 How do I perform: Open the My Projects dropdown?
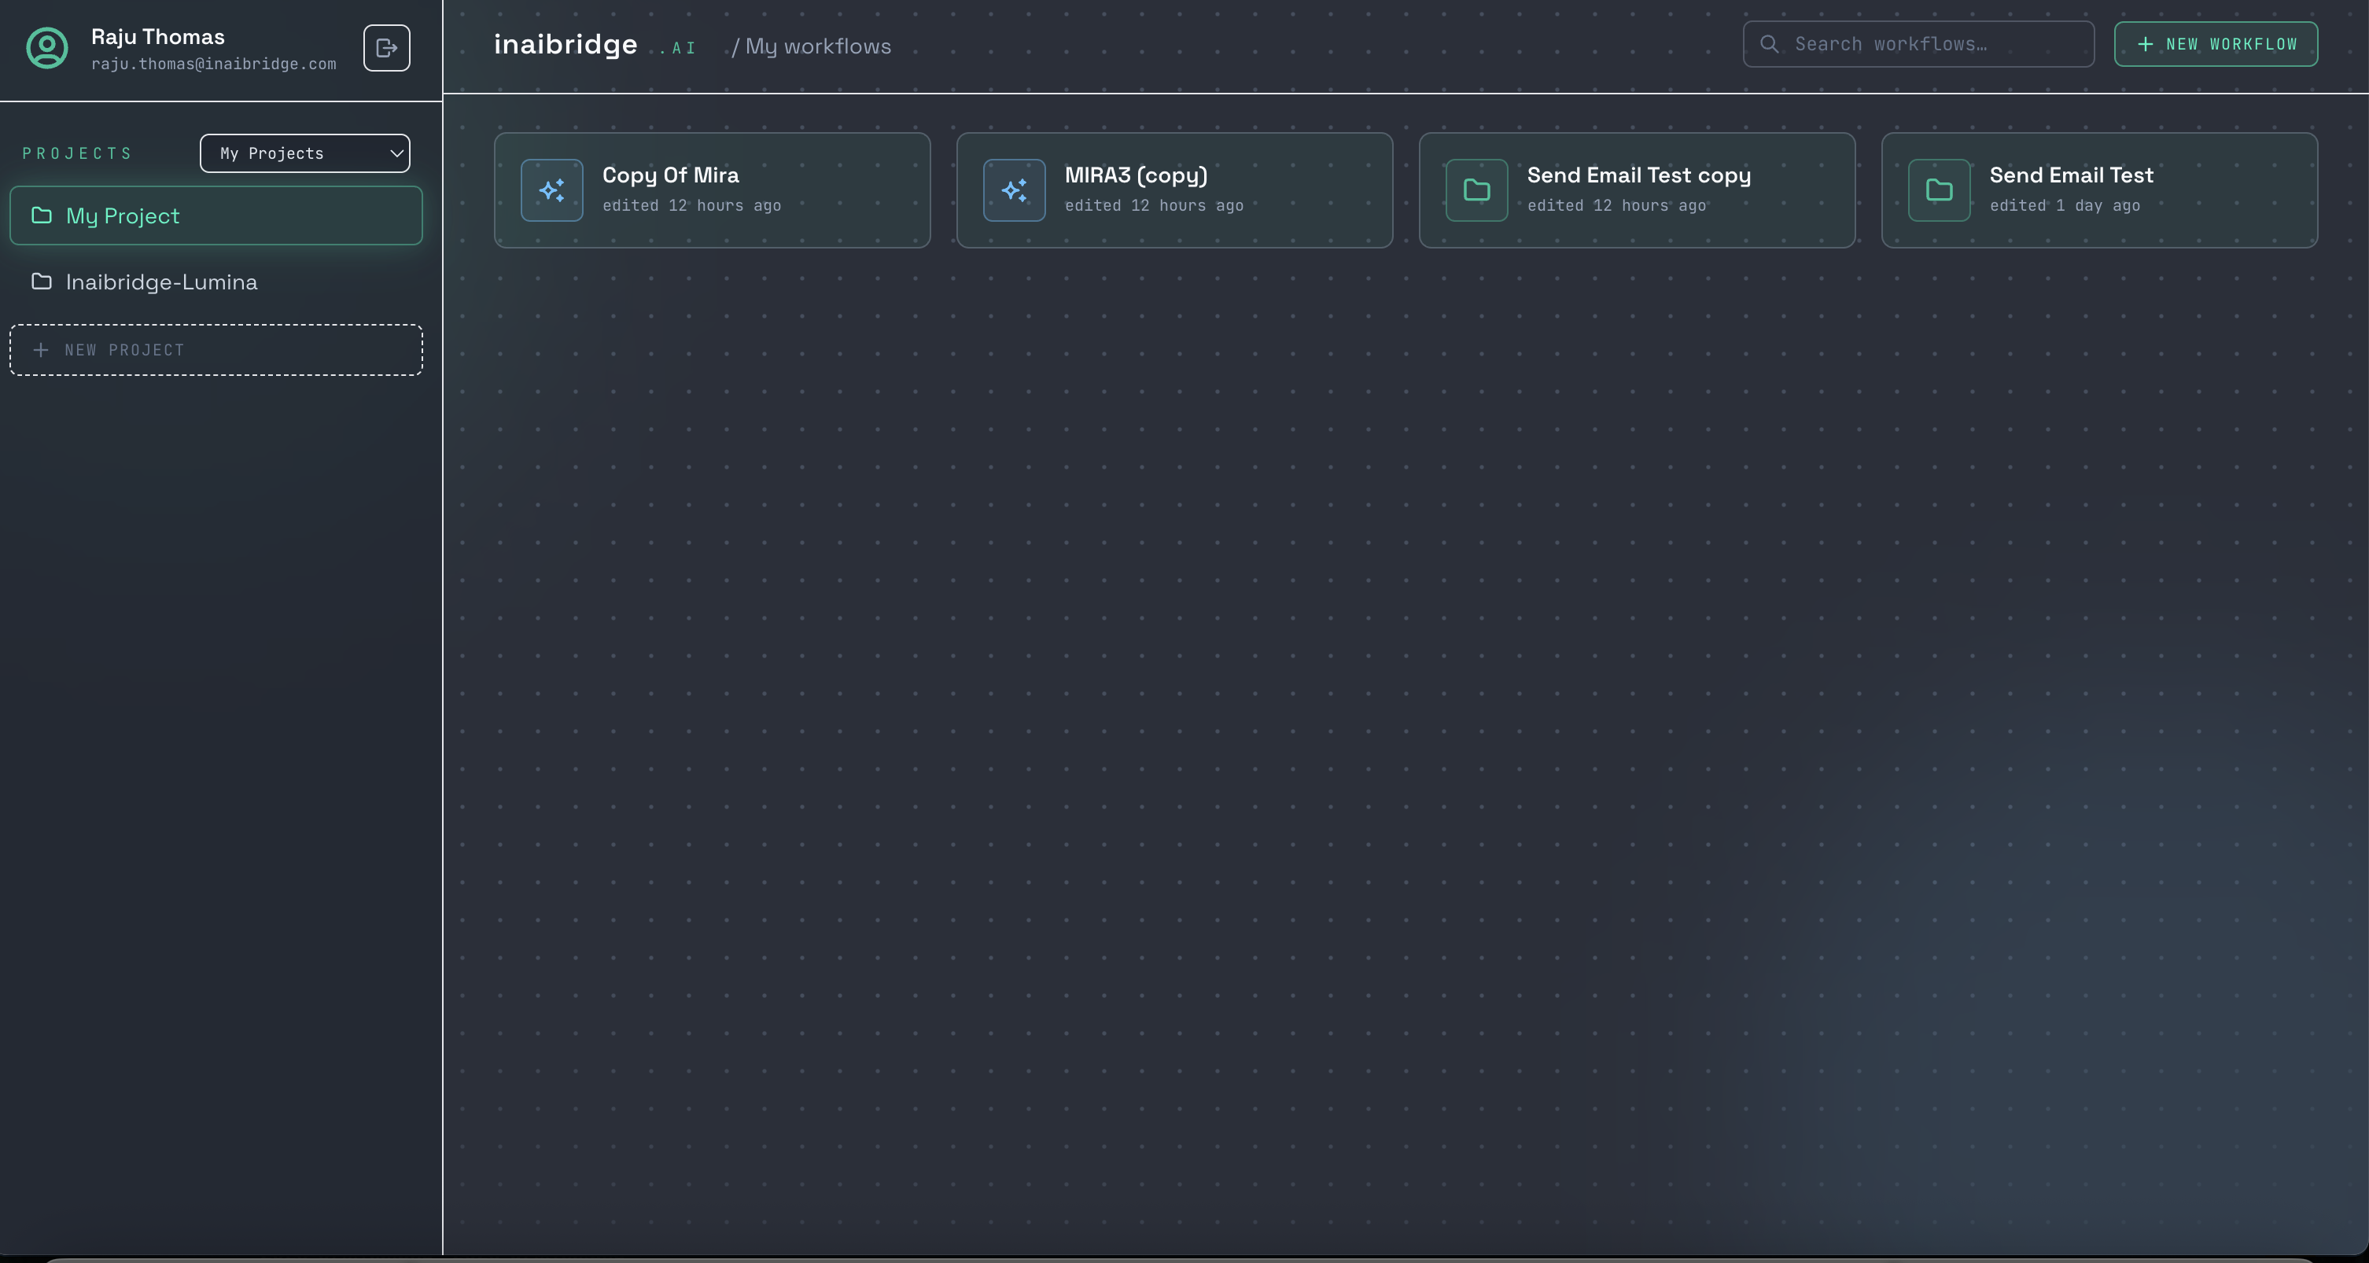[x=305, y=153]
